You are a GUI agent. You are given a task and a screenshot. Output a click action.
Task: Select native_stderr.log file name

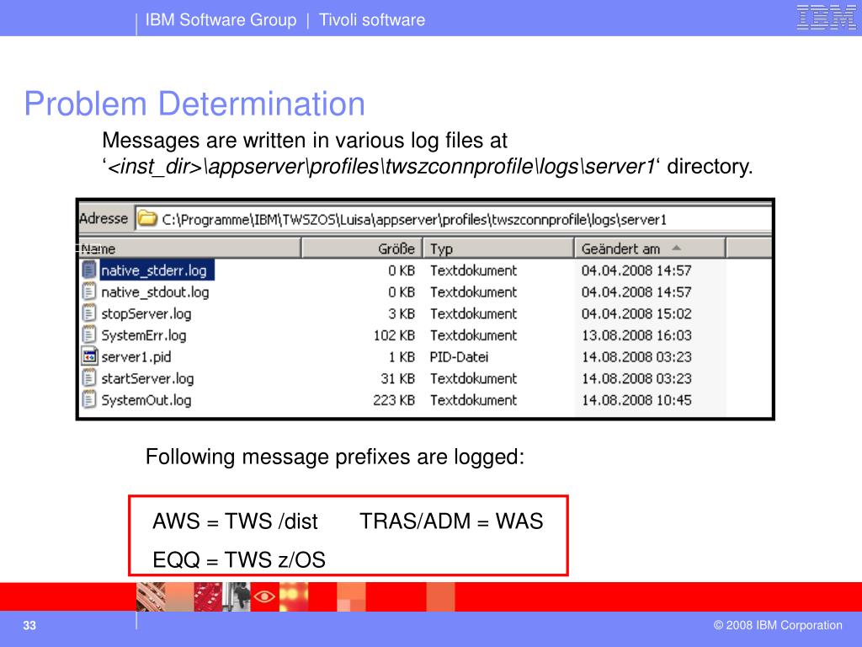click(154, 270)
